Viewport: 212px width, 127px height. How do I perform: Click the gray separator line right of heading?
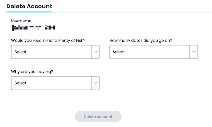point(132,13)
